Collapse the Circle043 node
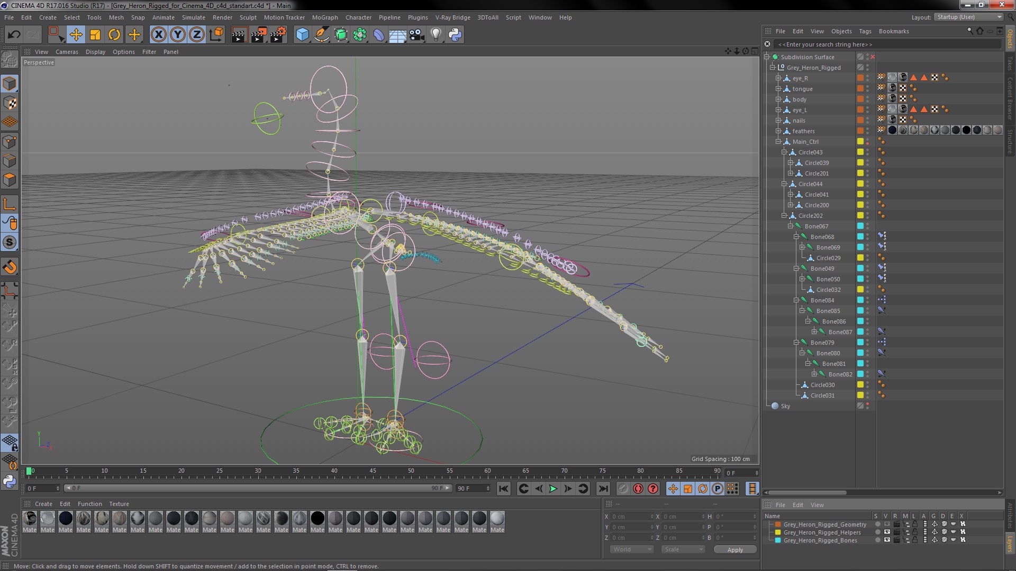 [x=784, y=152]
